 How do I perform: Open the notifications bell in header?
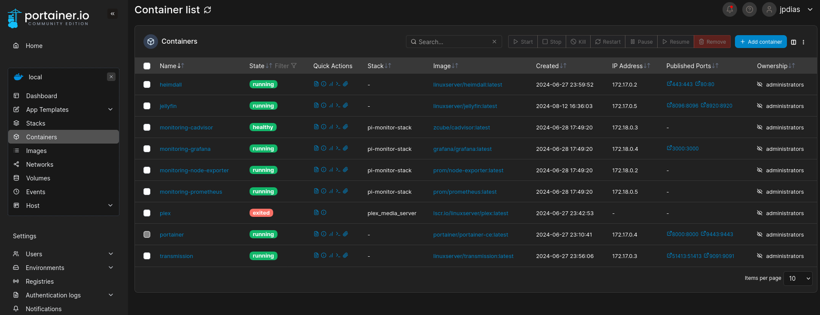729,9
